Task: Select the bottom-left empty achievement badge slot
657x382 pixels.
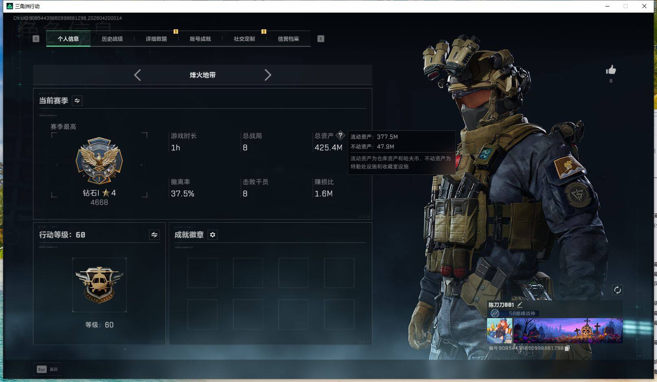Action: tap(202, 314)
